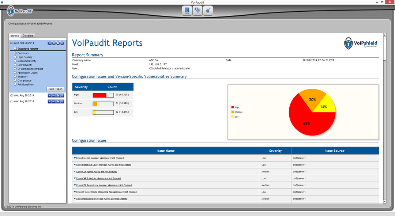Click yellow document icon for report (2)
Screen dimensions: 395x216
(58, 95)
